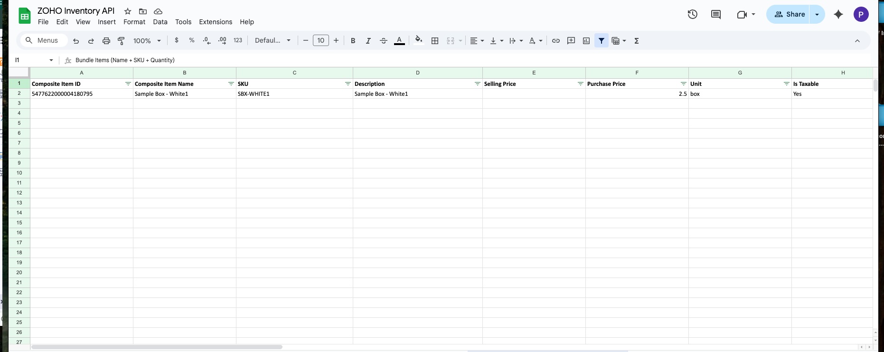Open the Edit menu

click(62, 22)
